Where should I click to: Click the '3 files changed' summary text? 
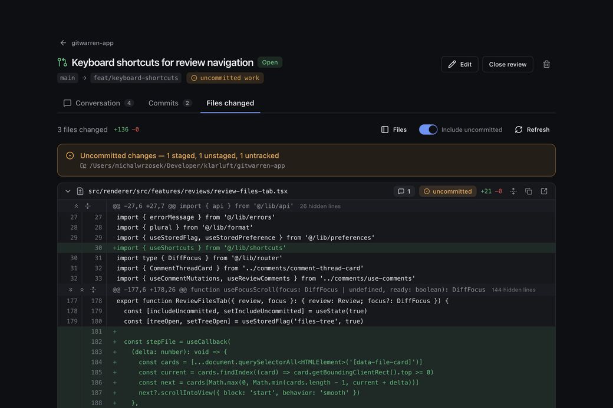click(83, 130)
